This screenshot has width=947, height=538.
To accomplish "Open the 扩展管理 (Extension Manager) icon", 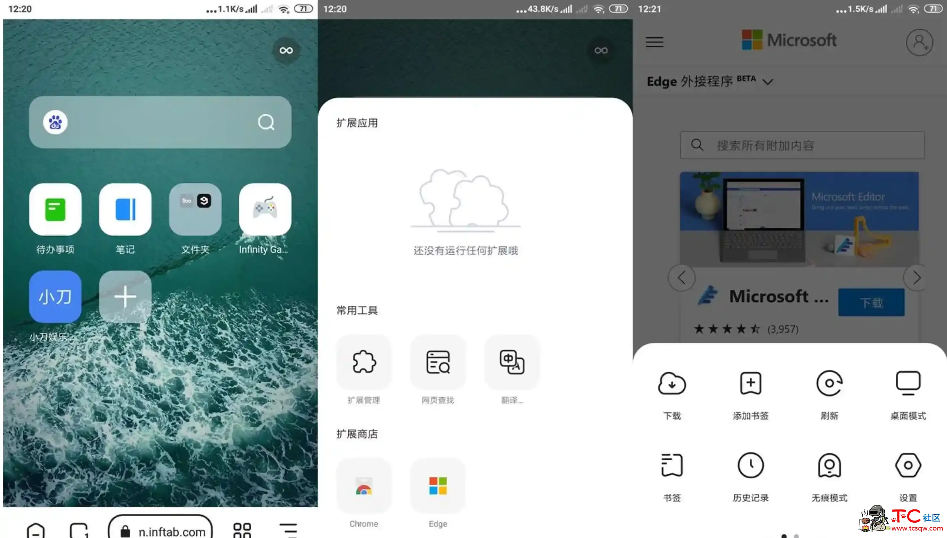I will [x=364, y=361].
